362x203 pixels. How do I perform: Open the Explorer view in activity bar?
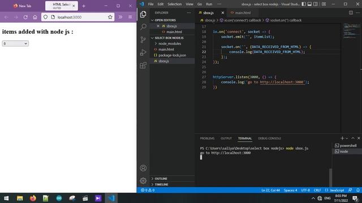click(143, 14)
